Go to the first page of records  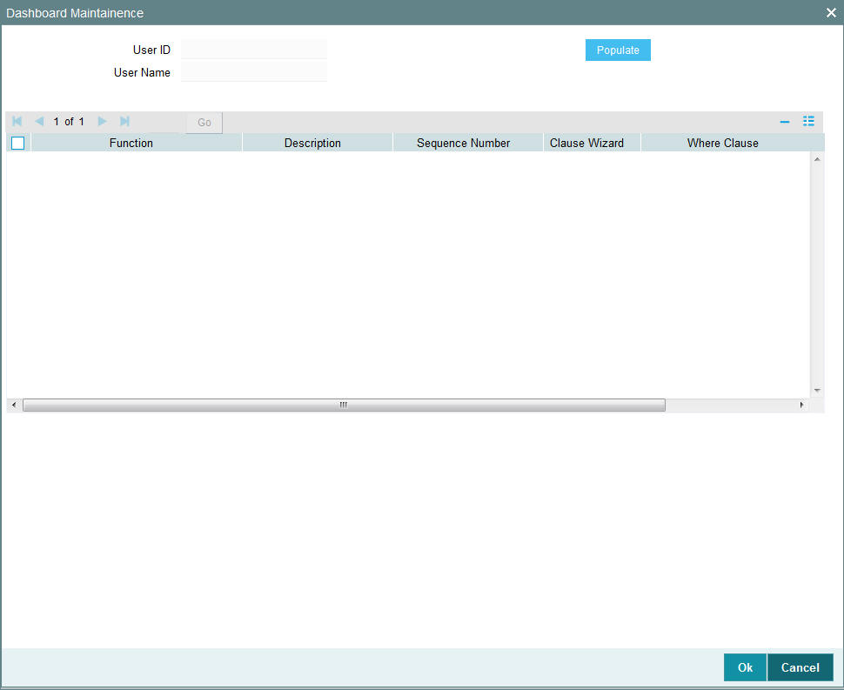click(x=17, y=121)
